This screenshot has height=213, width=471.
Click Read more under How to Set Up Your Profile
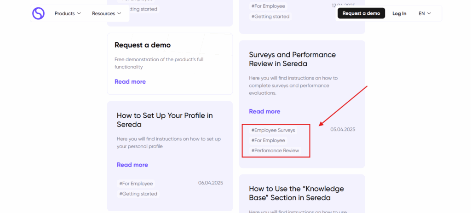pos(132,165)
